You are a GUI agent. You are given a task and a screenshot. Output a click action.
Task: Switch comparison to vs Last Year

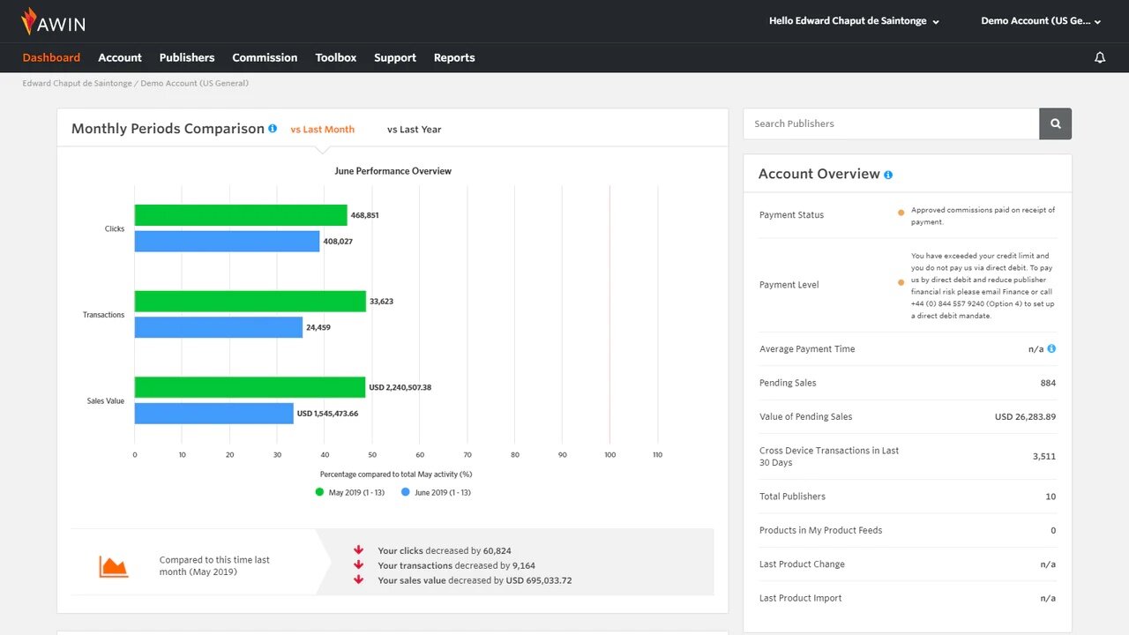[x=414, y=130]
